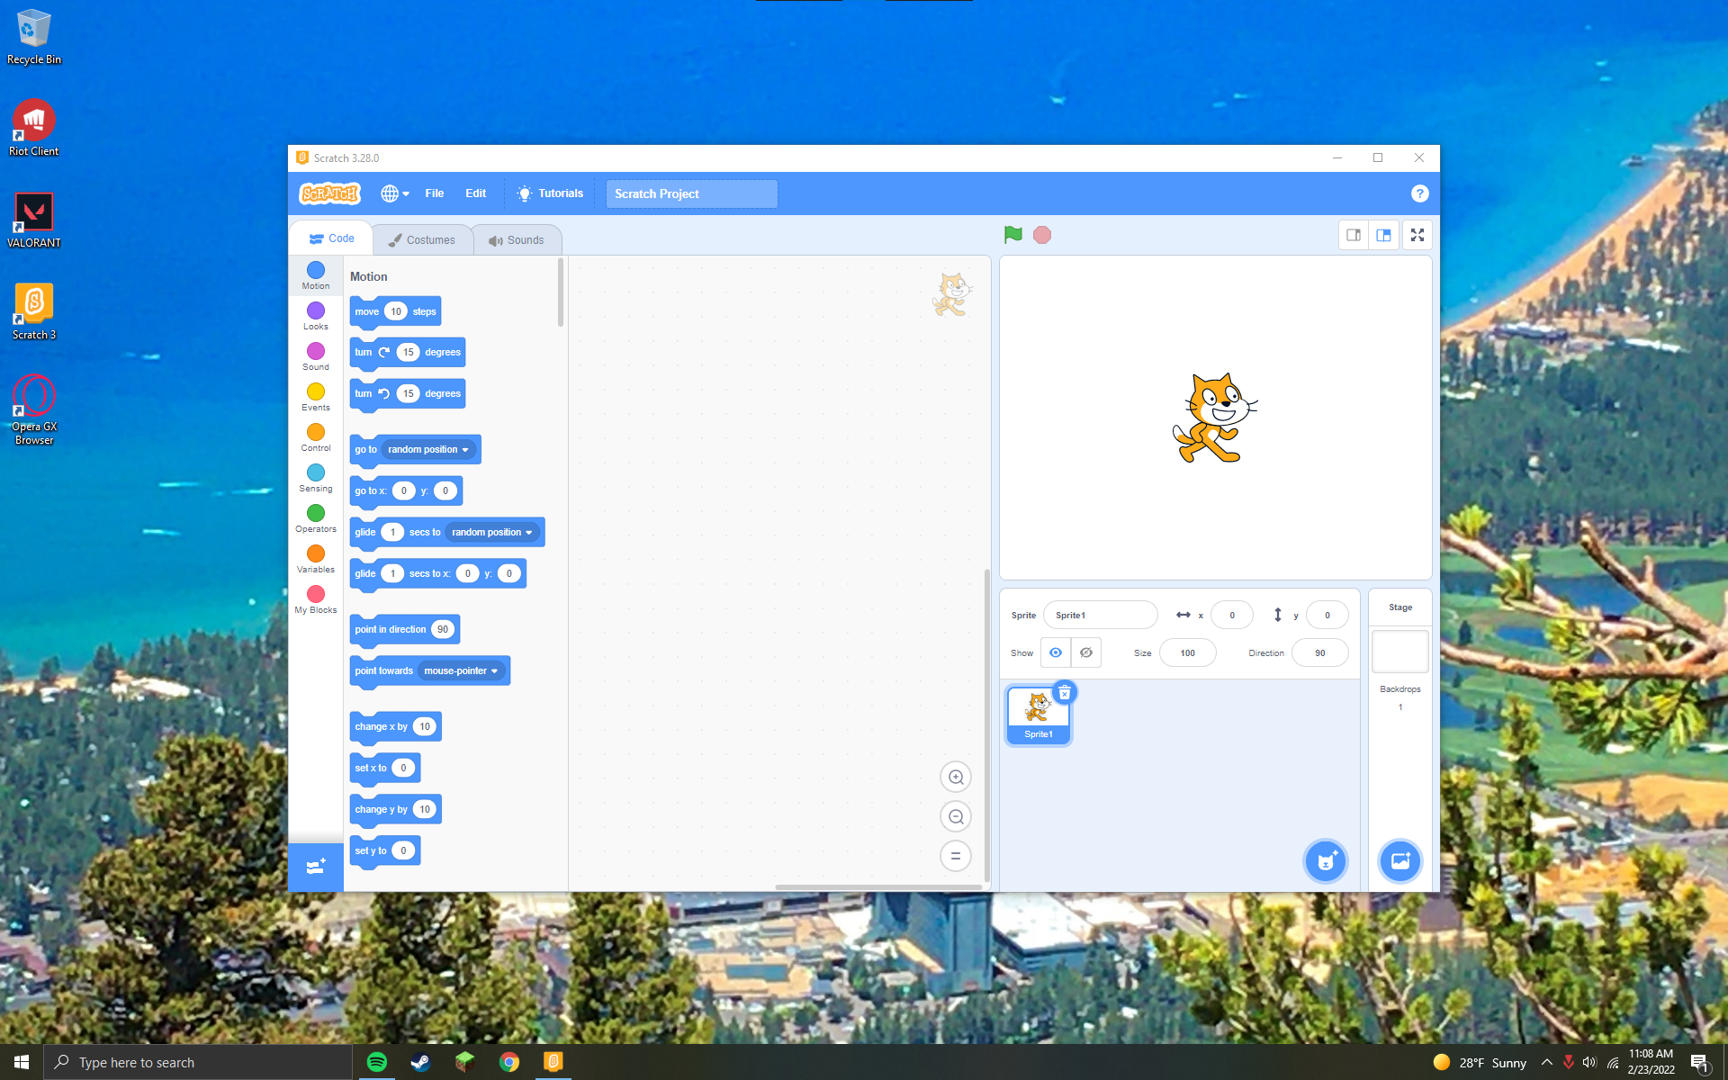Stop the project with the stop sign

pyautogui.click(x=1041, y=234)
